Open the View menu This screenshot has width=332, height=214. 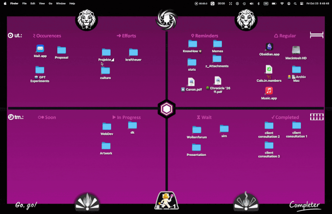click(x=42, y=3)
